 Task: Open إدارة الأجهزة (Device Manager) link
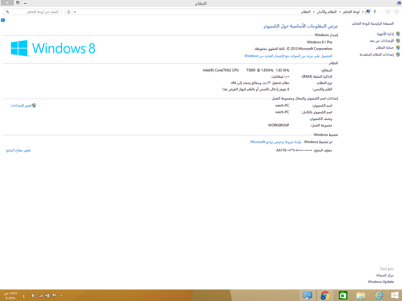point(385,34)
